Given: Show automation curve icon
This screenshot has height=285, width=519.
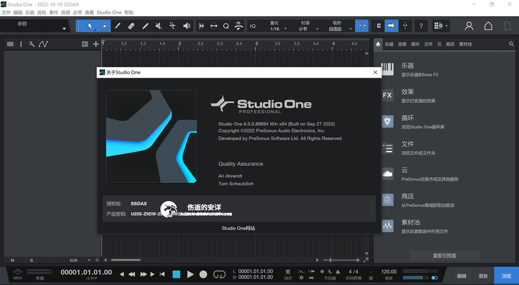Looking at the screenshot, I should [44, 44].
